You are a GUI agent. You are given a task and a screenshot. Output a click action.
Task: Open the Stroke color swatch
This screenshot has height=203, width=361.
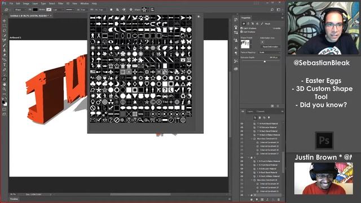point(49,10)
